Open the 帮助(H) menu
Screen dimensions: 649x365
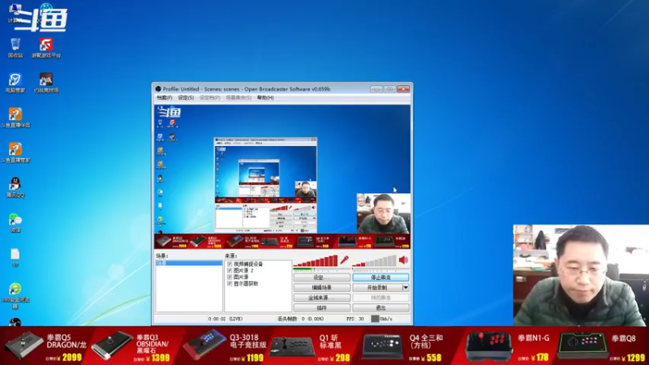(265, 97)
